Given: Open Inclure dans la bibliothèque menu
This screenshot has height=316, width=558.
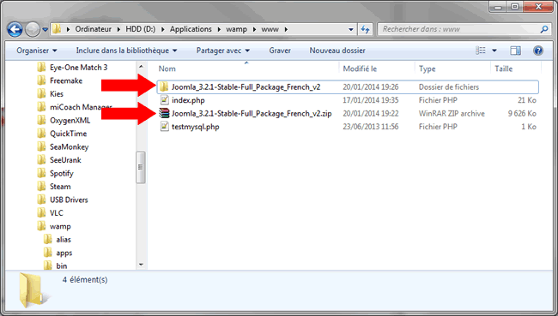Looking at the screenshot, I should tap(126, 51).
